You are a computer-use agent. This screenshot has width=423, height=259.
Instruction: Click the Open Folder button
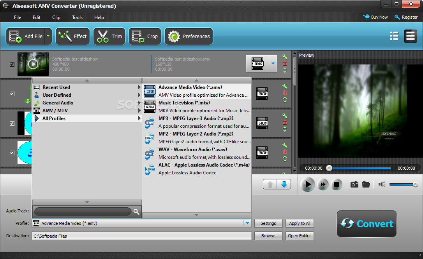pyautogui.click(x=300, y=236)
